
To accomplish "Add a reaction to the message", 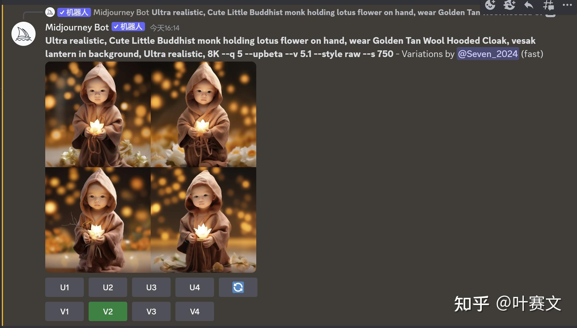I will pos(490,5).
